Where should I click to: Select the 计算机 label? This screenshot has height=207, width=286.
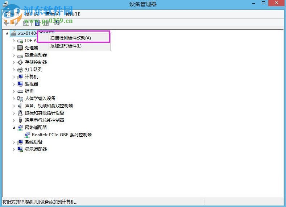pos(32,77)
